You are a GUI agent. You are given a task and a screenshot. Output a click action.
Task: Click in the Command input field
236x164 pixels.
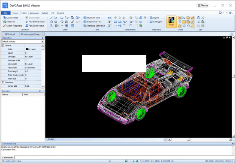[x=124, y=158]
